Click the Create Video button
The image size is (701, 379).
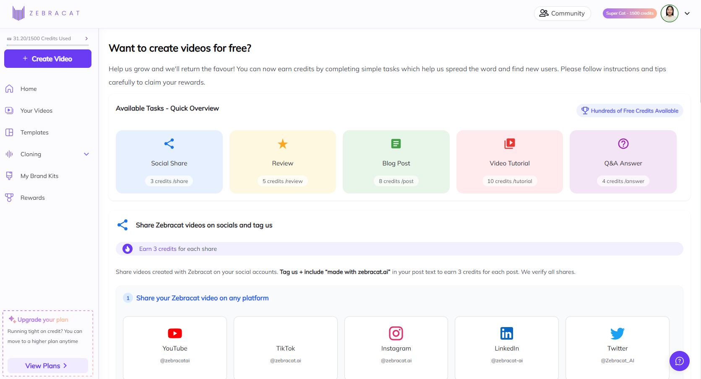point(48,59)
